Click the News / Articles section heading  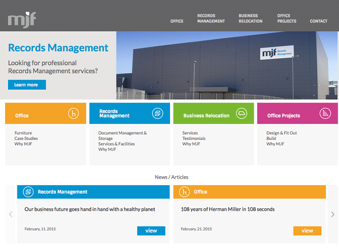click(171, 177)
